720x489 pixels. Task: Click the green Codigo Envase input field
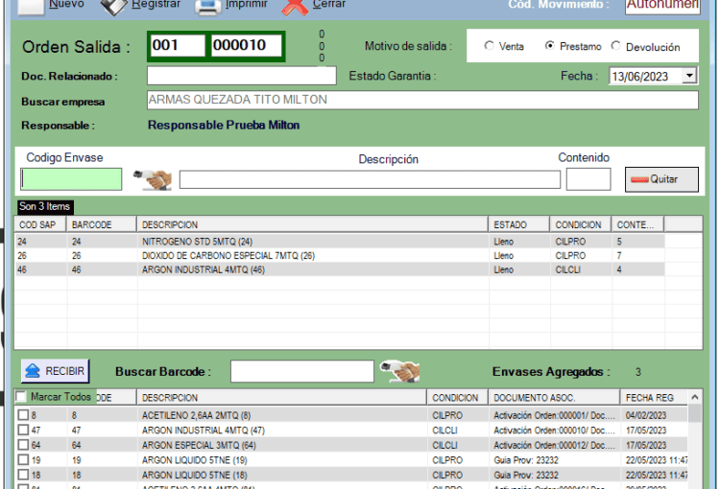pyautogui.click(x=71, y=179)
